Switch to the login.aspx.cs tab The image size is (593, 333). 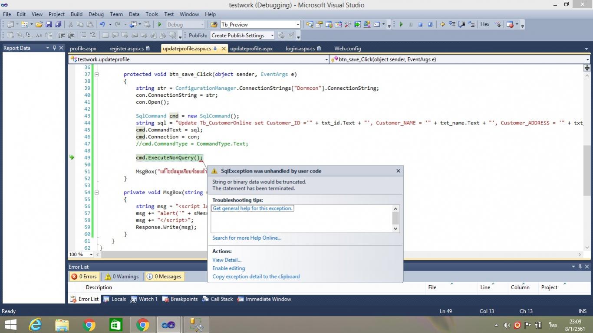click(300, 49)
